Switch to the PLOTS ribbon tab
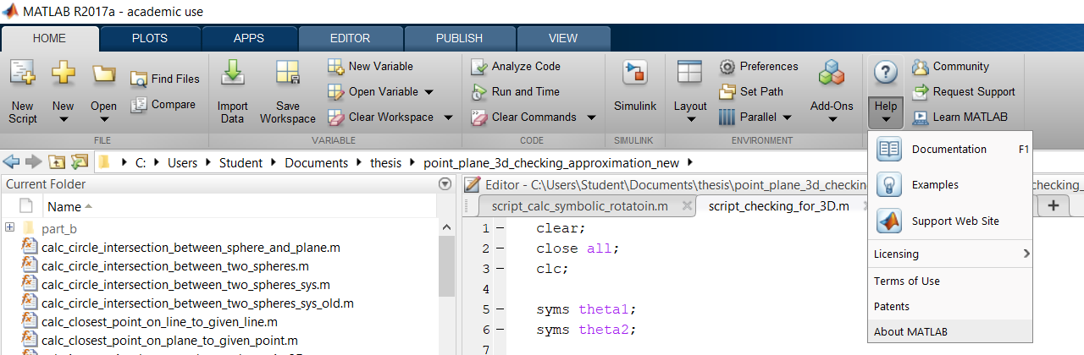Image resolution: width=1084 pixels, height=355 pixels. point(150,38)
